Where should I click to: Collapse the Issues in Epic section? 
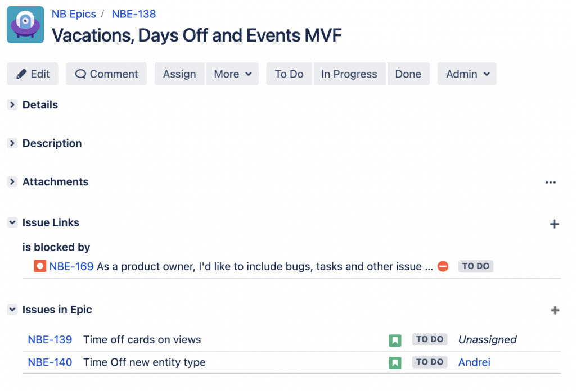pyautogui.click(x=12, y=309)
